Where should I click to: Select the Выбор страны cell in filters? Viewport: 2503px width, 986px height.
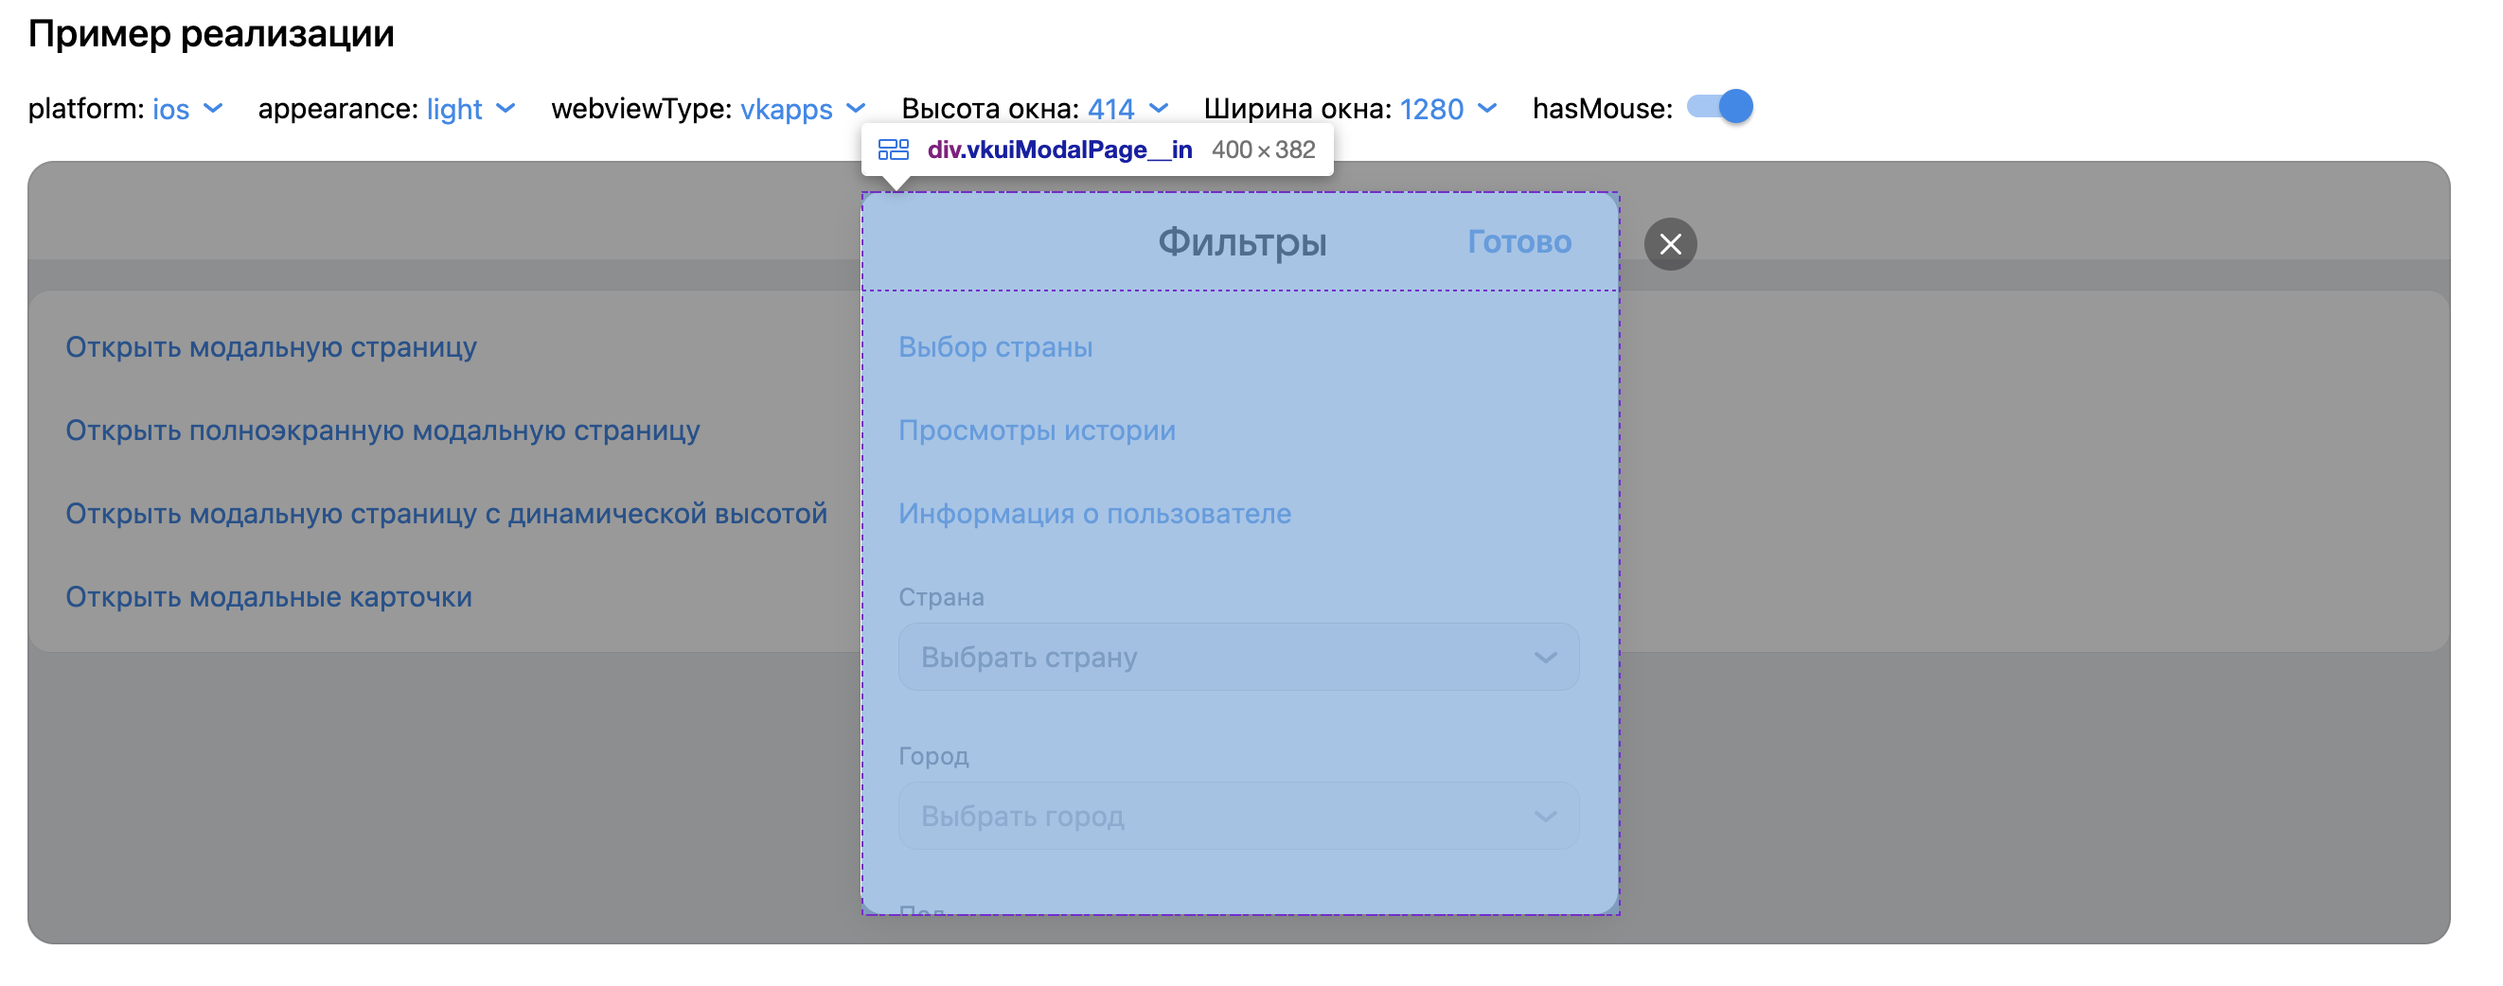pos(996,346)
